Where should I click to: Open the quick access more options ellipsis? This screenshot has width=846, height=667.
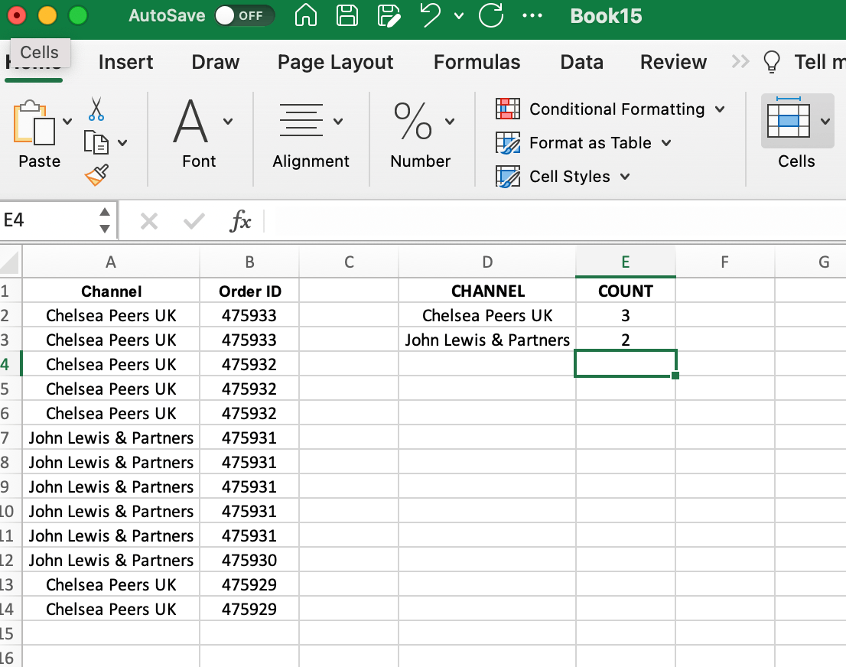[532, 15]
